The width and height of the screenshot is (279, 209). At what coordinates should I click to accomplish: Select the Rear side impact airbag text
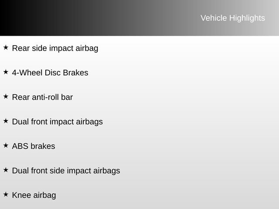tap(55, 48)
